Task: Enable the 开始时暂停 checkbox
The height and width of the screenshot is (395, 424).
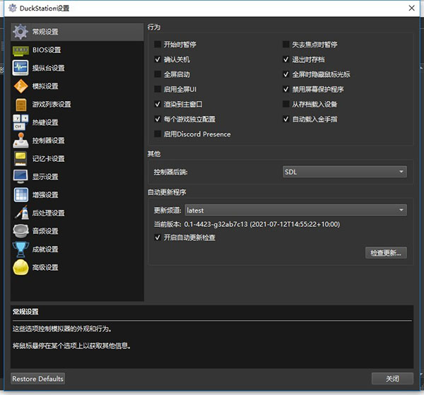Action: coord(158,45)
